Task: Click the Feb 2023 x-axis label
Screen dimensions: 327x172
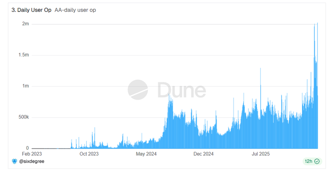Action: 32,154
